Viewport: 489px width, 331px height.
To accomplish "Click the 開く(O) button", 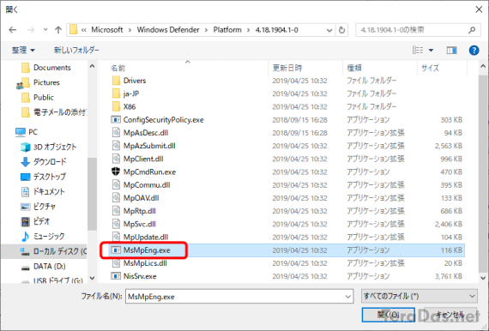I will click(389, 315).
